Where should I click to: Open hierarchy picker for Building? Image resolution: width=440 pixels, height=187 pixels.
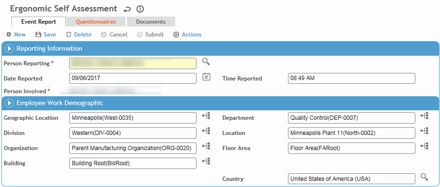206,161
